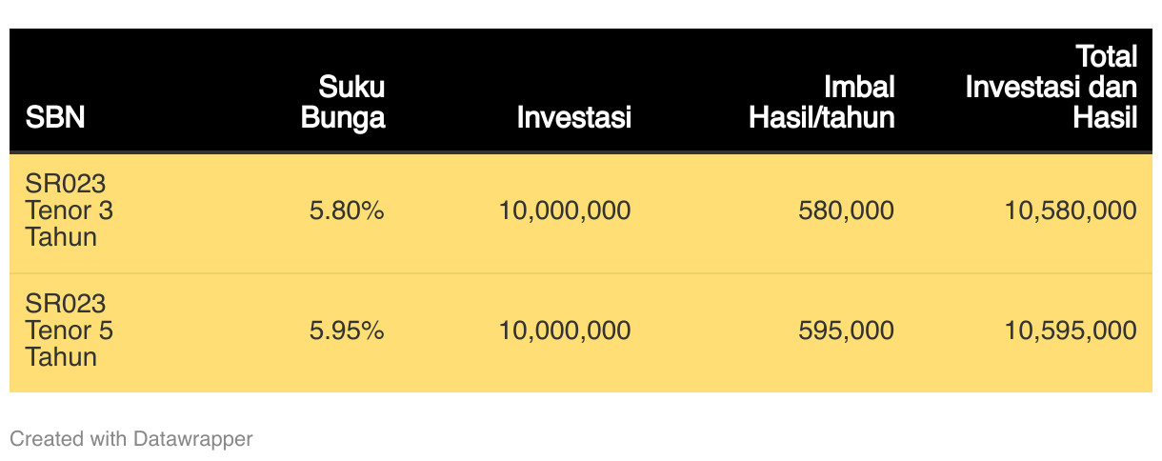
Task: Click the 5.80% interest rate cell
Action: coord(347,210)
